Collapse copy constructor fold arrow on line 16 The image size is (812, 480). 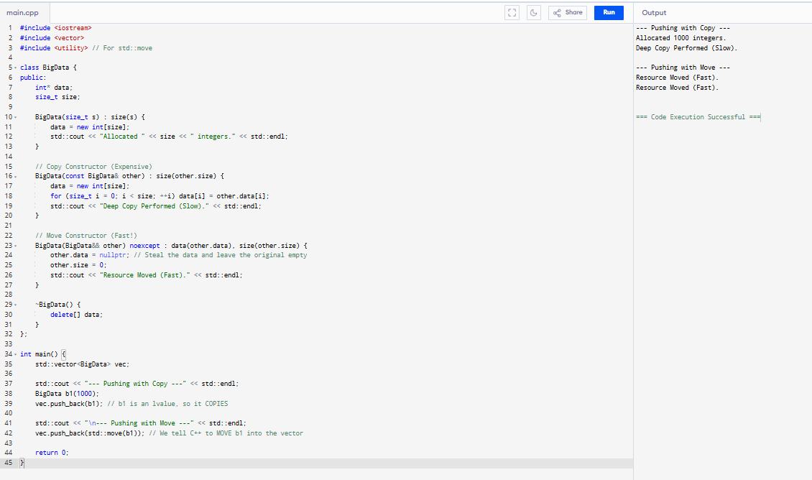coord(16,177)
